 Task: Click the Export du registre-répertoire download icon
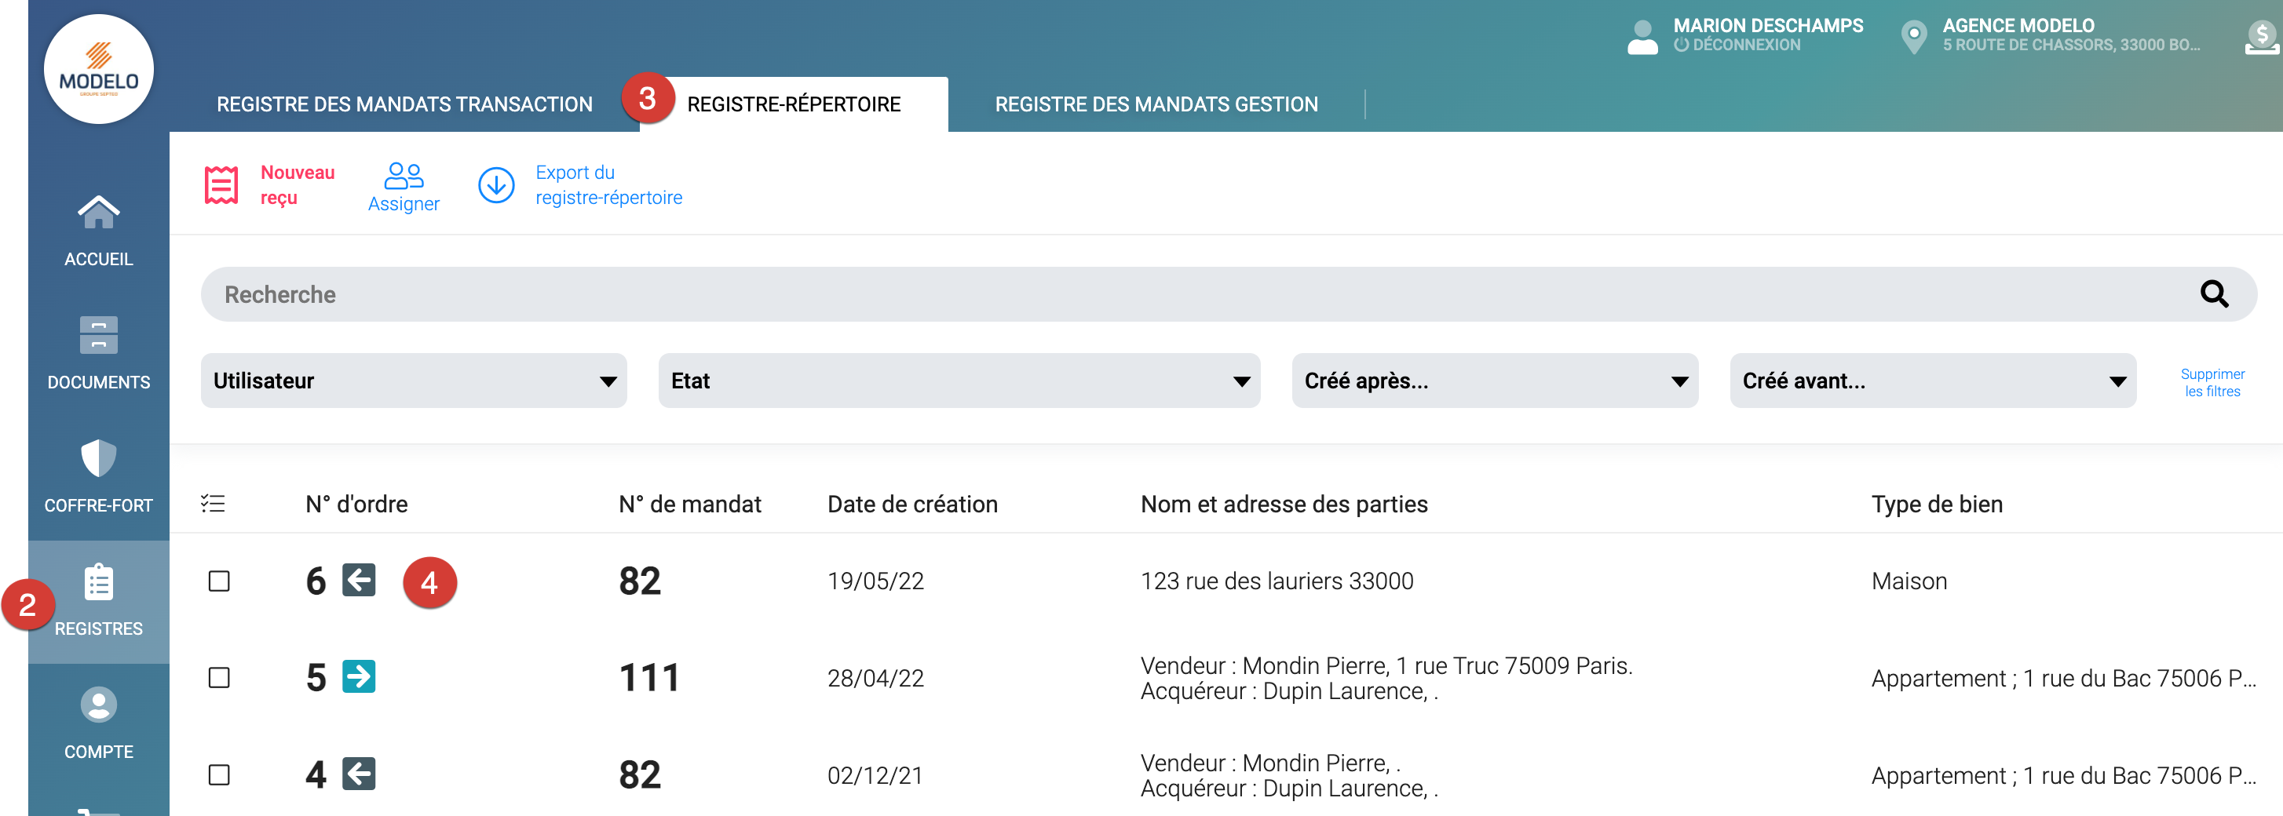[x=496, y=185]
